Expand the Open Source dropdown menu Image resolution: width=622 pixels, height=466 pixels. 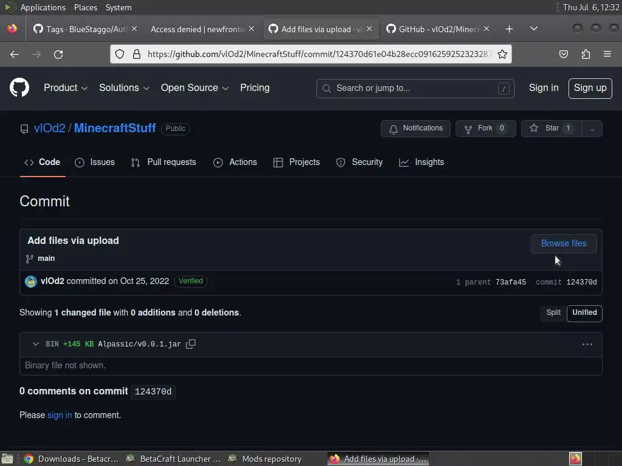194,87
